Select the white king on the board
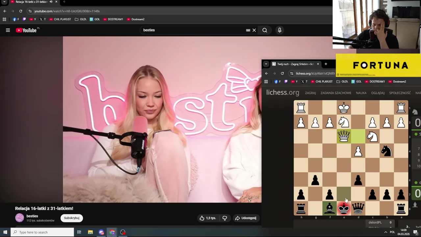This screenshot has width=421, height=237. [344, 108]
